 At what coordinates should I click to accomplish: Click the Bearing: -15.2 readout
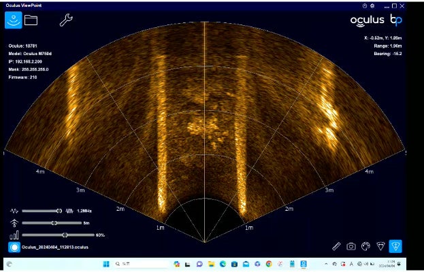(x=388, y=54)
